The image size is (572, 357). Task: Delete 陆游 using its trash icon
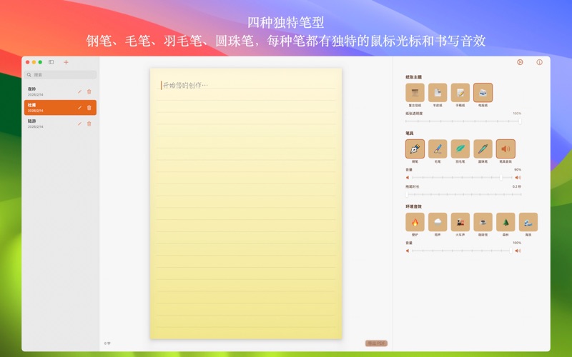(x=89, y=124)
